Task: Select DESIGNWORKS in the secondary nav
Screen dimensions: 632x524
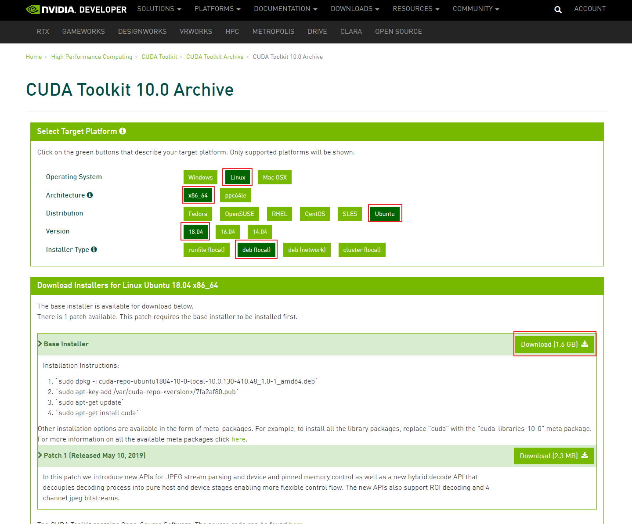Action: 142,32
